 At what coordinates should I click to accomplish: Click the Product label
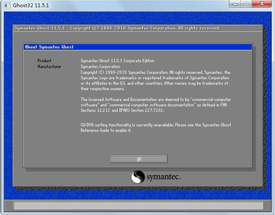click(x=44, y=60)
